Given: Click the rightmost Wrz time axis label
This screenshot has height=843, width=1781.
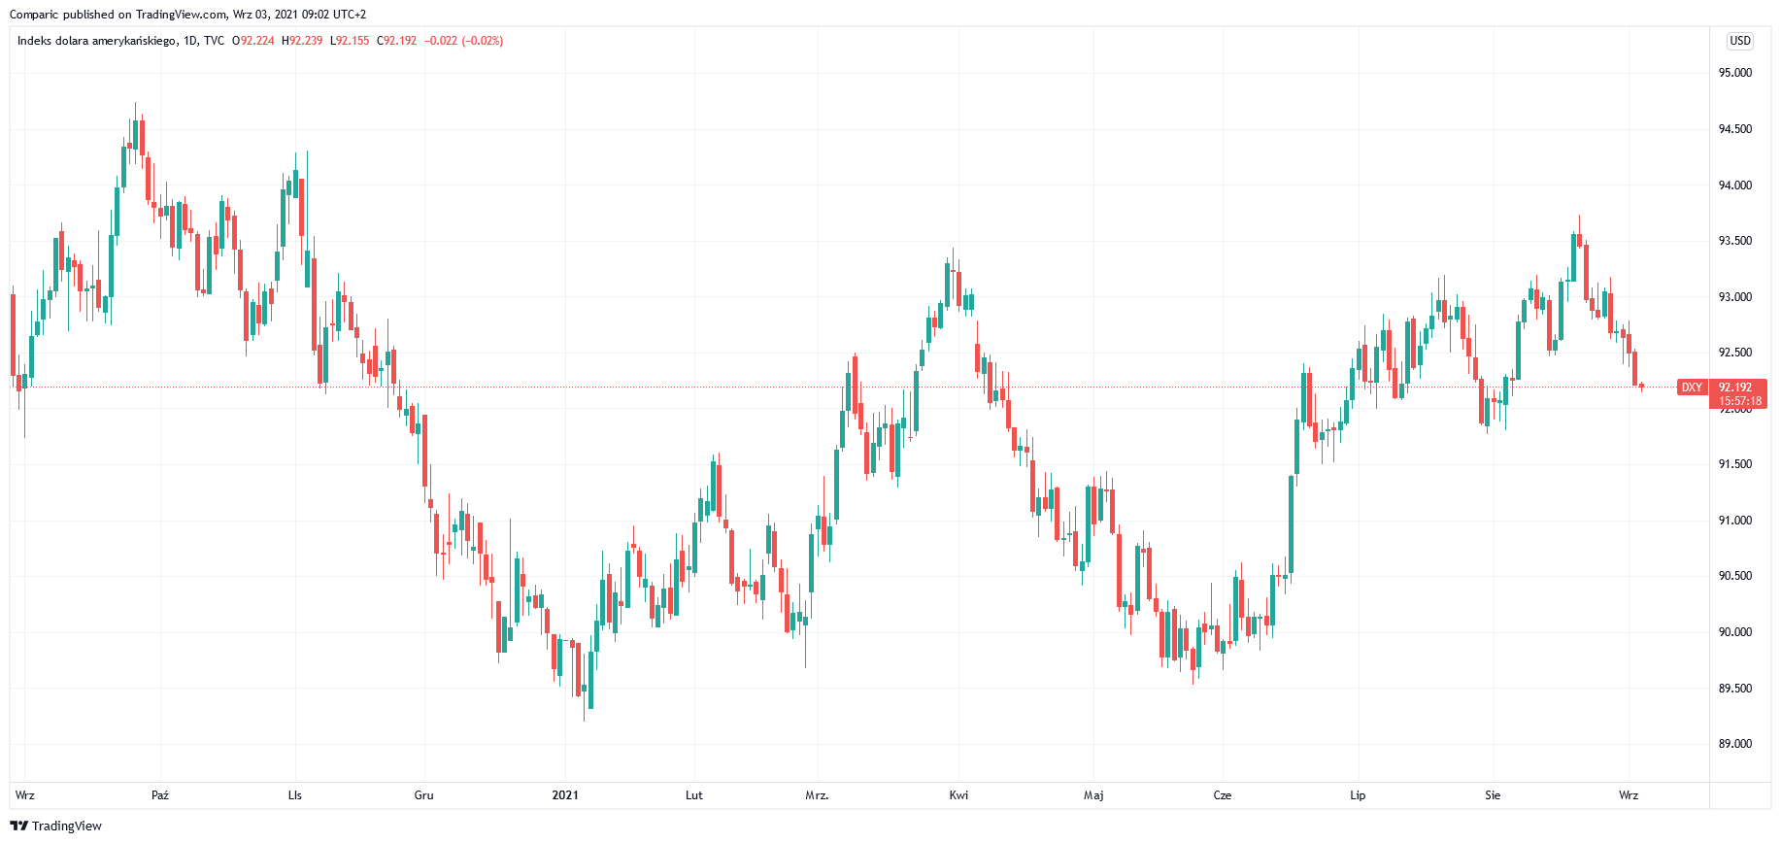Looking at the screenshot, I should click(x=1629, y=795).
